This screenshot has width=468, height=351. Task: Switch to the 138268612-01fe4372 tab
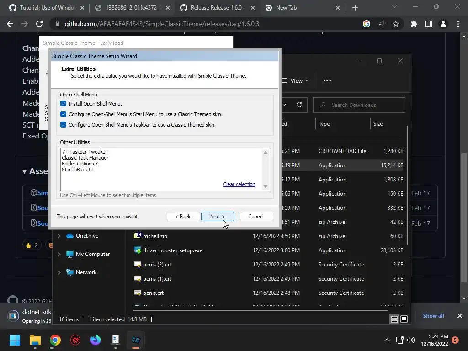[132, 8]
